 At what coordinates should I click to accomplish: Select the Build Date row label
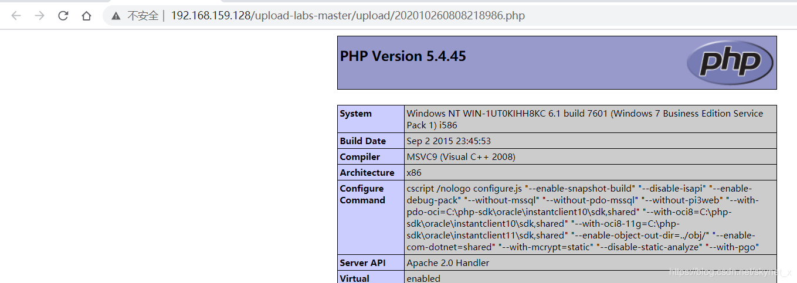(362, 141)
